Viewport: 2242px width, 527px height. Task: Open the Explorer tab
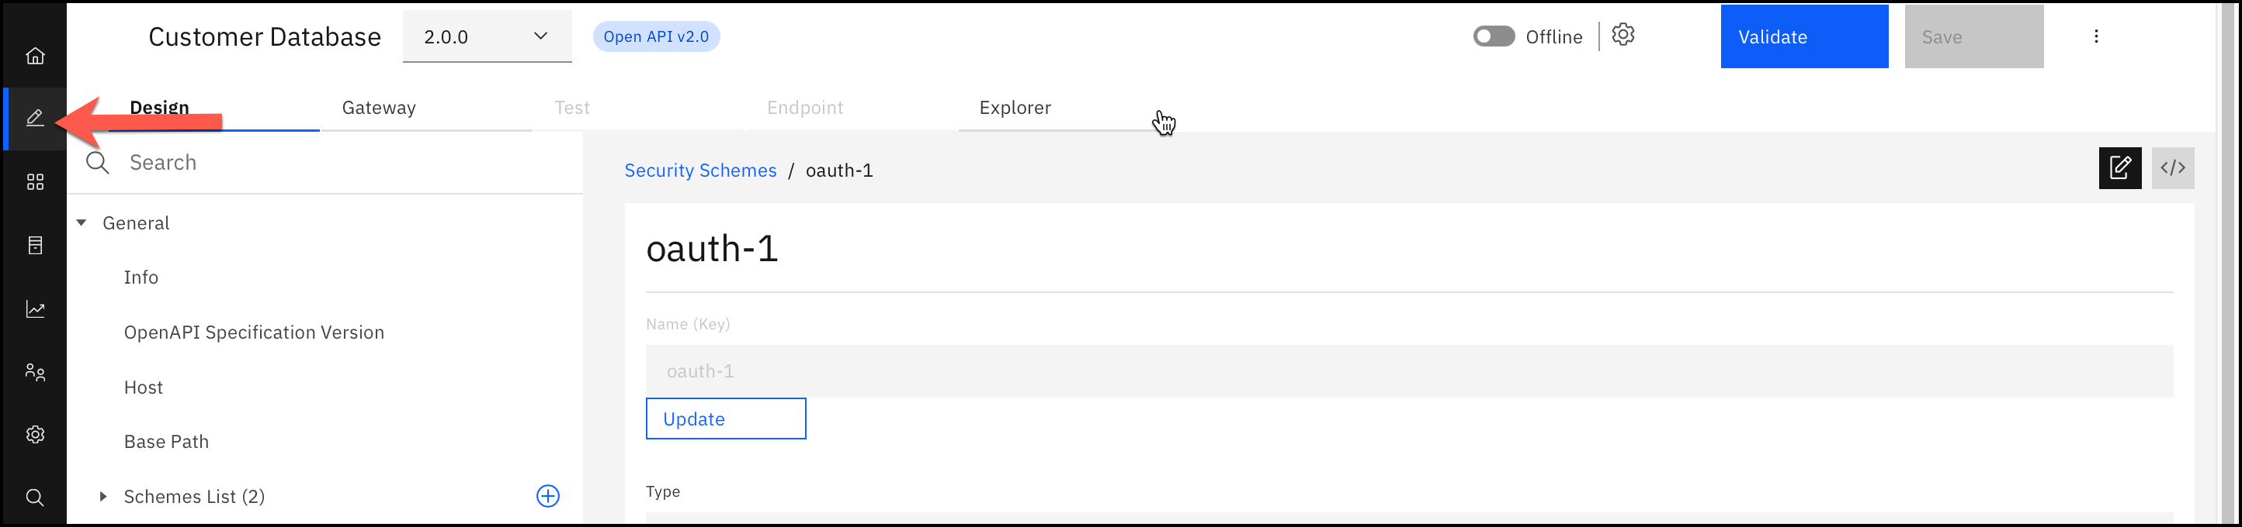point(1014,108)
